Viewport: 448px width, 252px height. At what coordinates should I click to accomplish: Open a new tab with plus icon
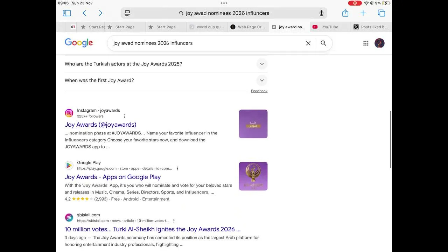[x=363, y=13]
